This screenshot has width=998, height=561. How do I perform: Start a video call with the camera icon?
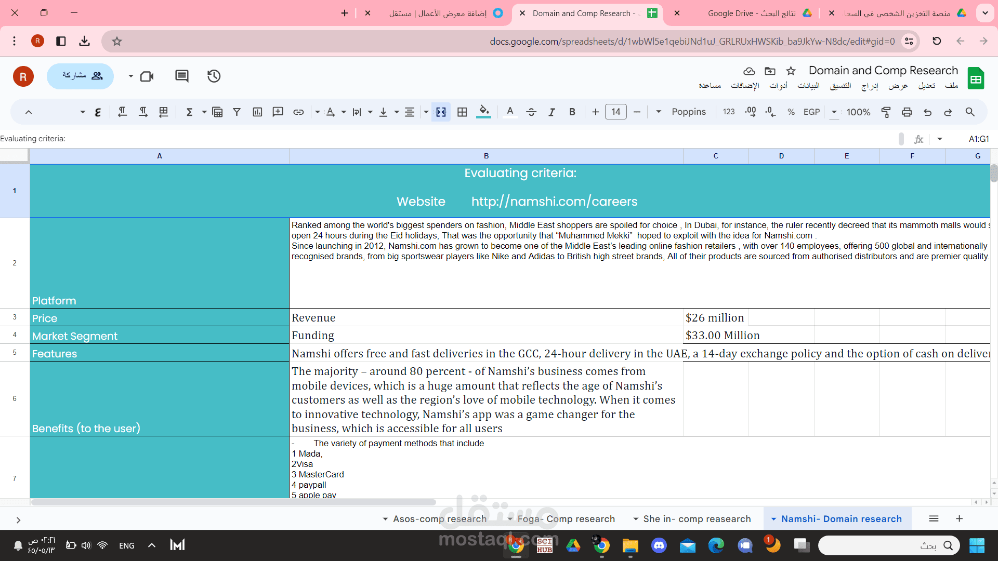[x=148, y=76]
